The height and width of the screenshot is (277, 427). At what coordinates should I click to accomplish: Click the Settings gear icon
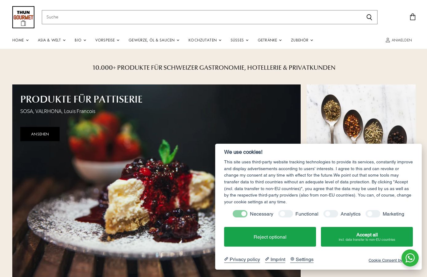[292, 259]
